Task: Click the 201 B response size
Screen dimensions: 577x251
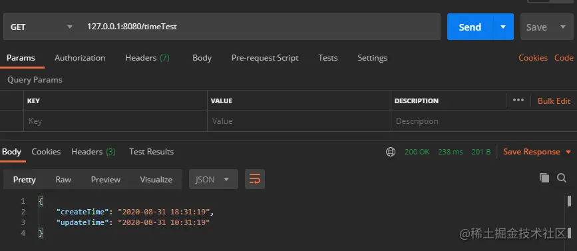Action: click(481, 152)
